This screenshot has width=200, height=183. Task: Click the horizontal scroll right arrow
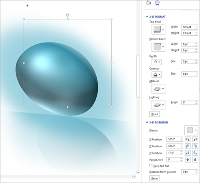[x=134, y=177]
